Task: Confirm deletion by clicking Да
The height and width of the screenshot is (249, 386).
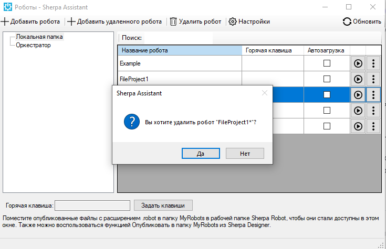Action: pyautogui.click(x=201, y=154)
